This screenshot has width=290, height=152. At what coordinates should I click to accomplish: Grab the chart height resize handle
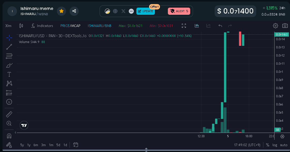tap(146, 150)
